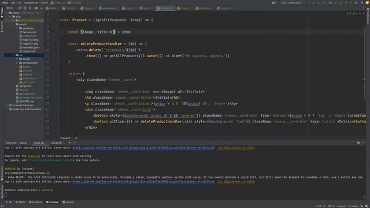Open the Problems tool window tab
The width and height of the screenshot is (370, 208).
(35, 202)
